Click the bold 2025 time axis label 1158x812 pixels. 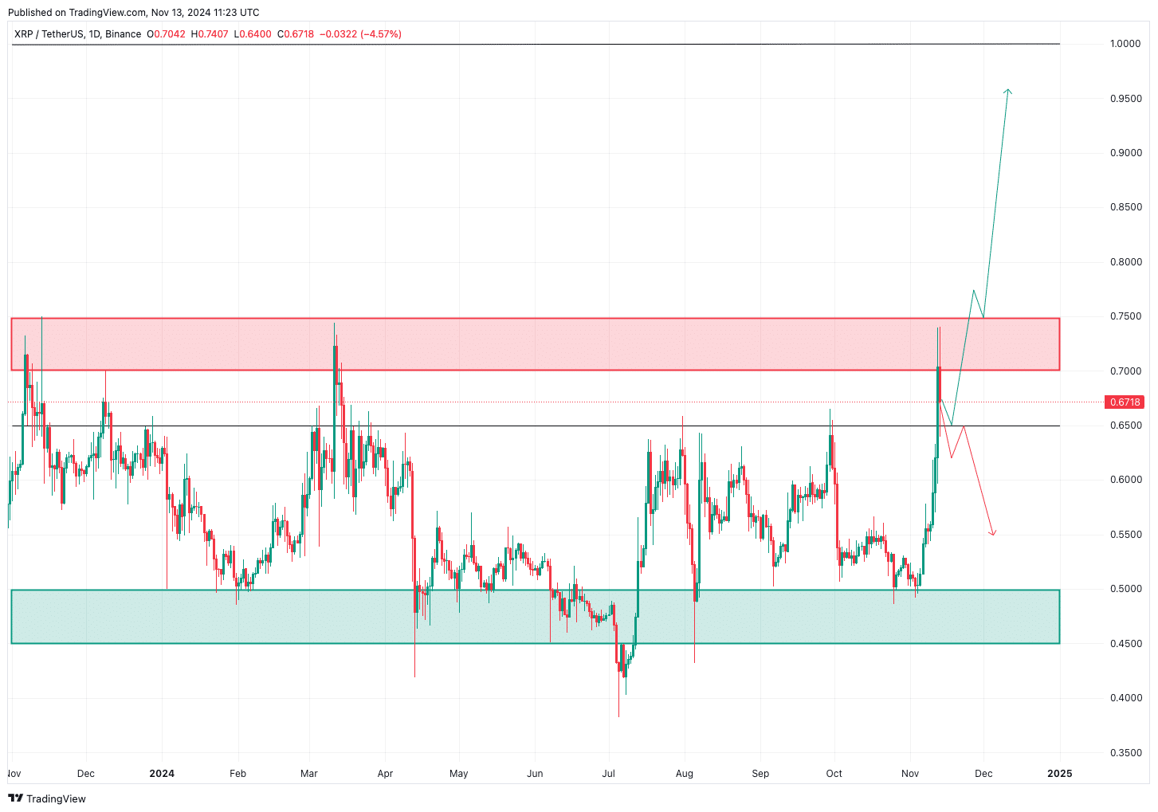(x=1059, y=774)
